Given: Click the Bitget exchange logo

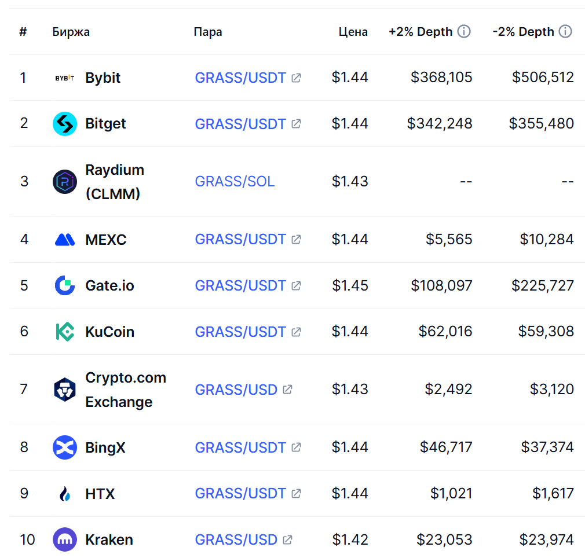Looking at the screenshot, I should click(64, 124).
